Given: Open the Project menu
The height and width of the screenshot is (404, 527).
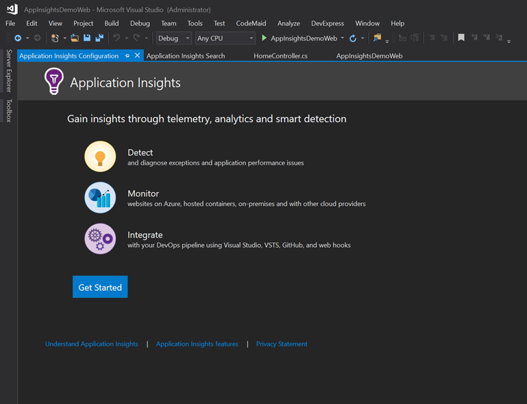Looking at the screenshot, I should click(x=84, y=23).
